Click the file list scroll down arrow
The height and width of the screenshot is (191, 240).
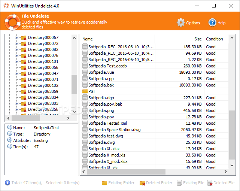232,166
